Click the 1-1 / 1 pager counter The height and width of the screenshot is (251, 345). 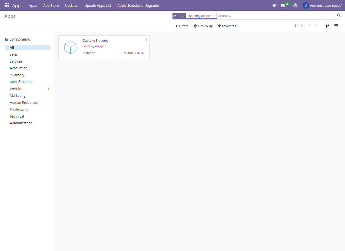click(x=300, y=26)
